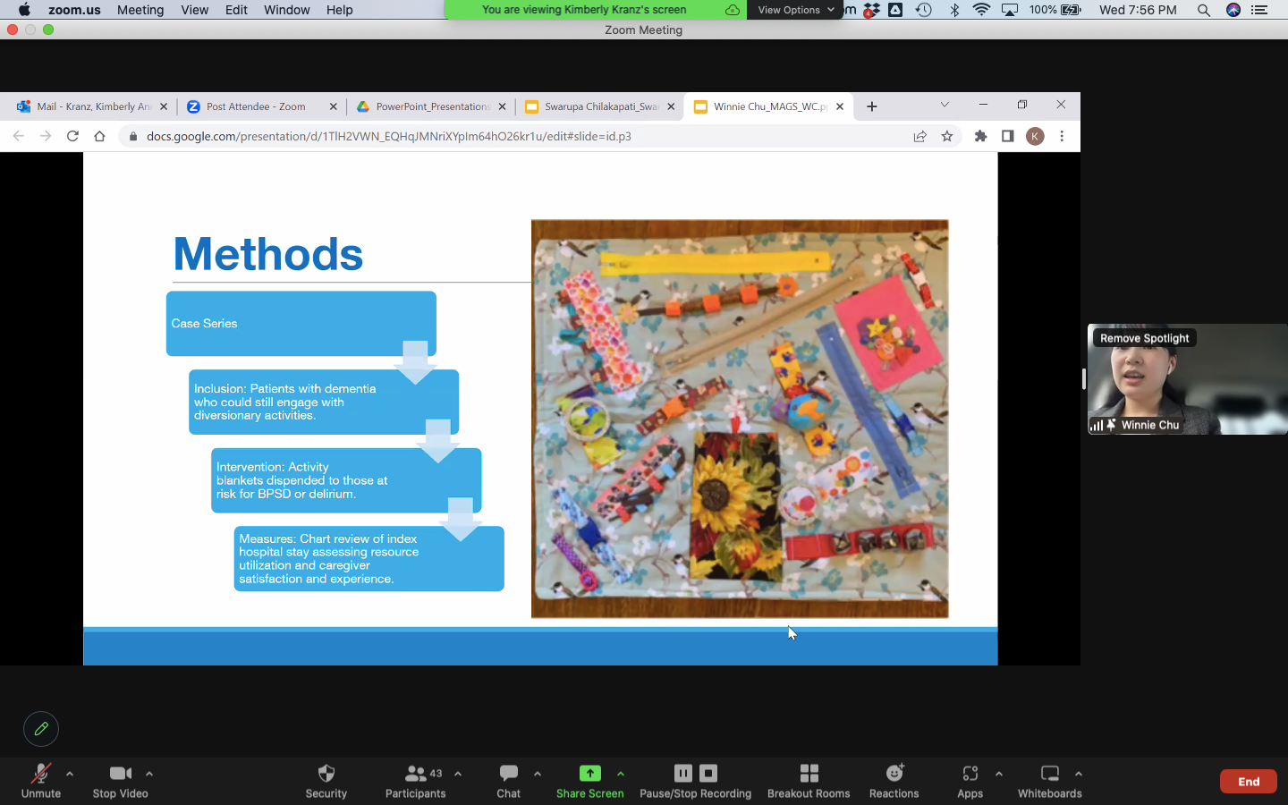Image resolution: width=1288 pixels, height=805 pixels.
Task: Open Chrome extensions puzzle icon
Action: [980, 136]
